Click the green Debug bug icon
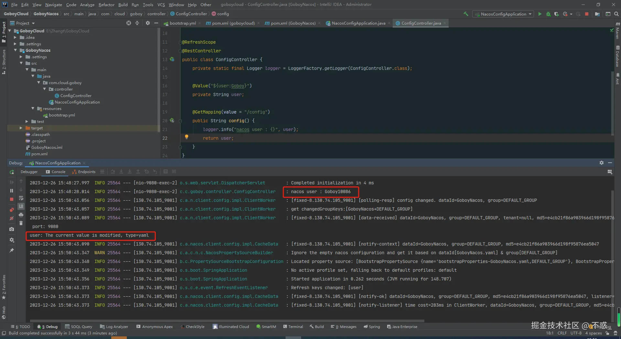 pos(548,14)
